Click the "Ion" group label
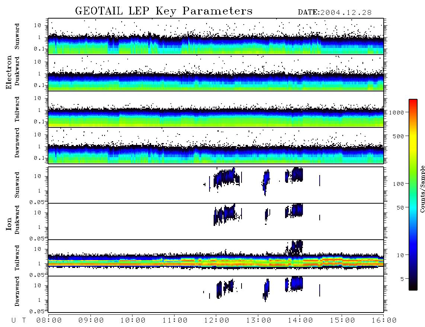The height and width of the screenshot is (327, 425). tap(9, 224)
